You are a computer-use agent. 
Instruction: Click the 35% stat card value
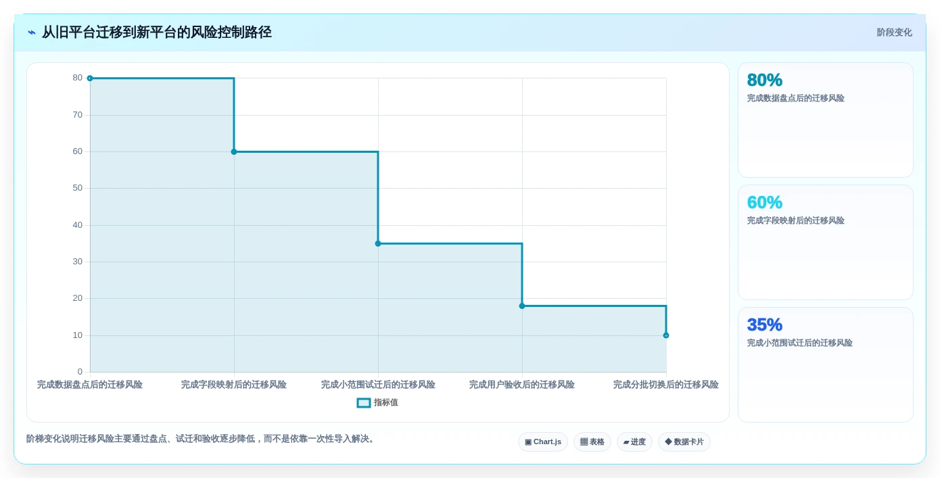[x=765, y=325]
